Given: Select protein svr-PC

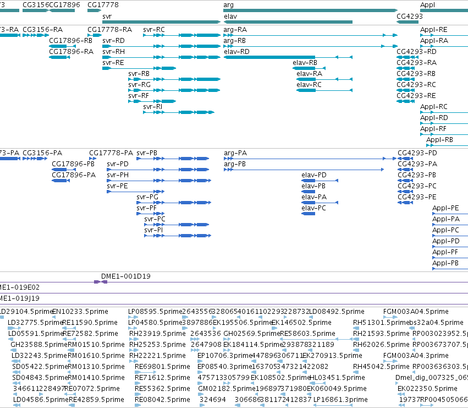Looking at the screenshot, I should tap(177, 225).
